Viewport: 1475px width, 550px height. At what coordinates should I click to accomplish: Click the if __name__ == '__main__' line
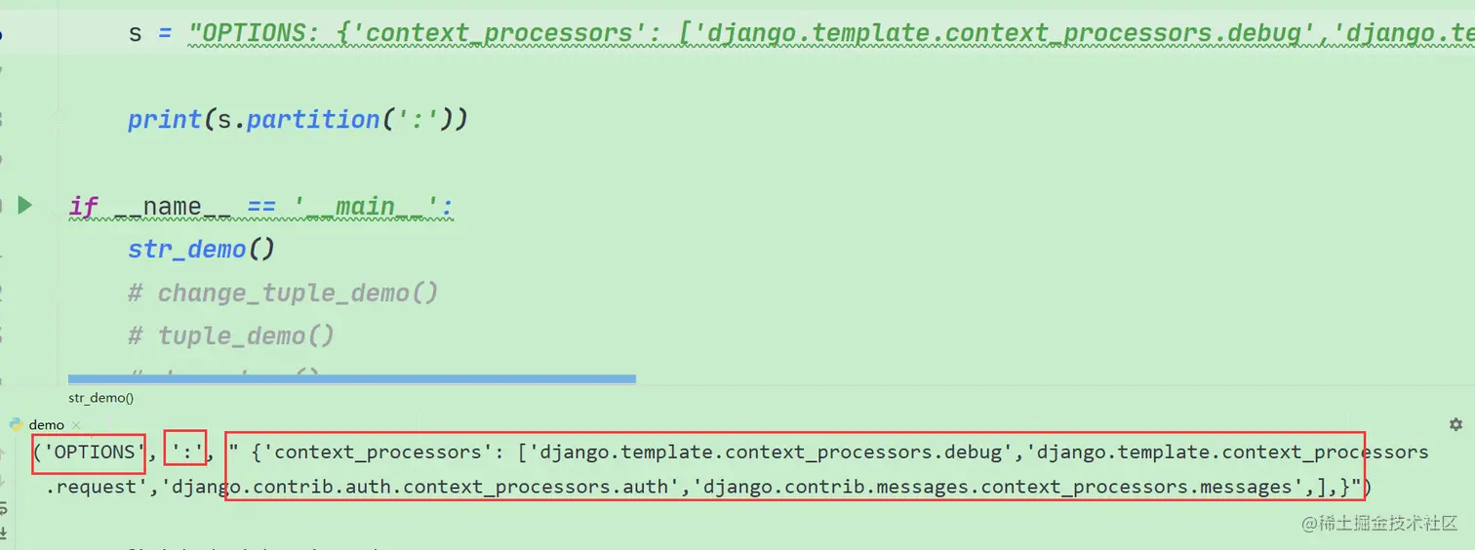click(x=261, y=206)
